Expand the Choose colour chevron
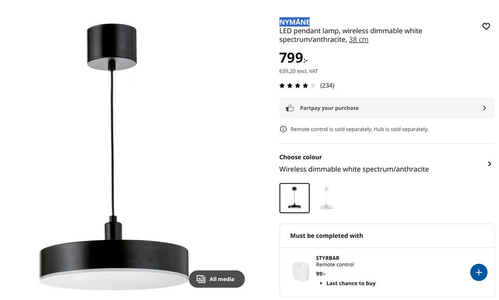The image size is (499, 300). 489,164
